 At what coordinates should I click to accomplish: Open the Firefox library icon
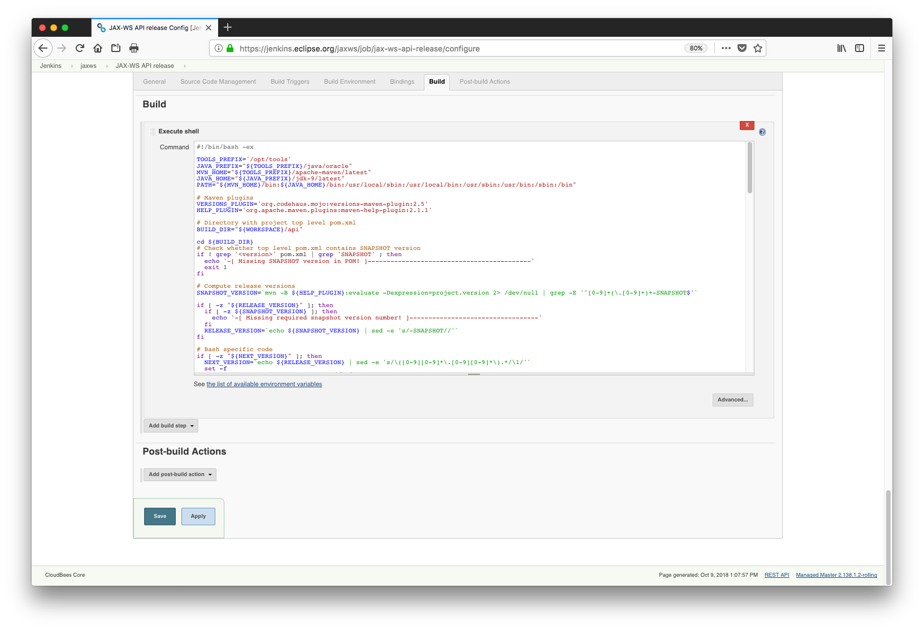pyautogui.click(x=841, y=48)
